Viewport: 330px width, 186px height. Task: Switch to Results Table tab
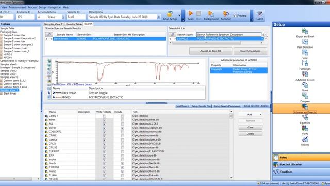coord(74,24)
